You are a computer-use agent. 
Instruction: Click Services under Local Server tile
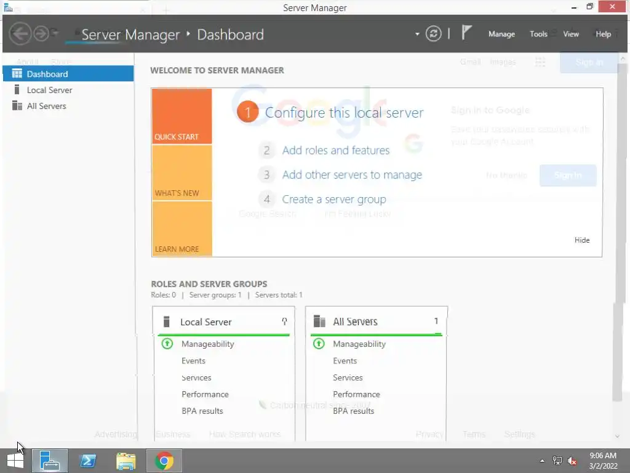[x=196, y=378]
